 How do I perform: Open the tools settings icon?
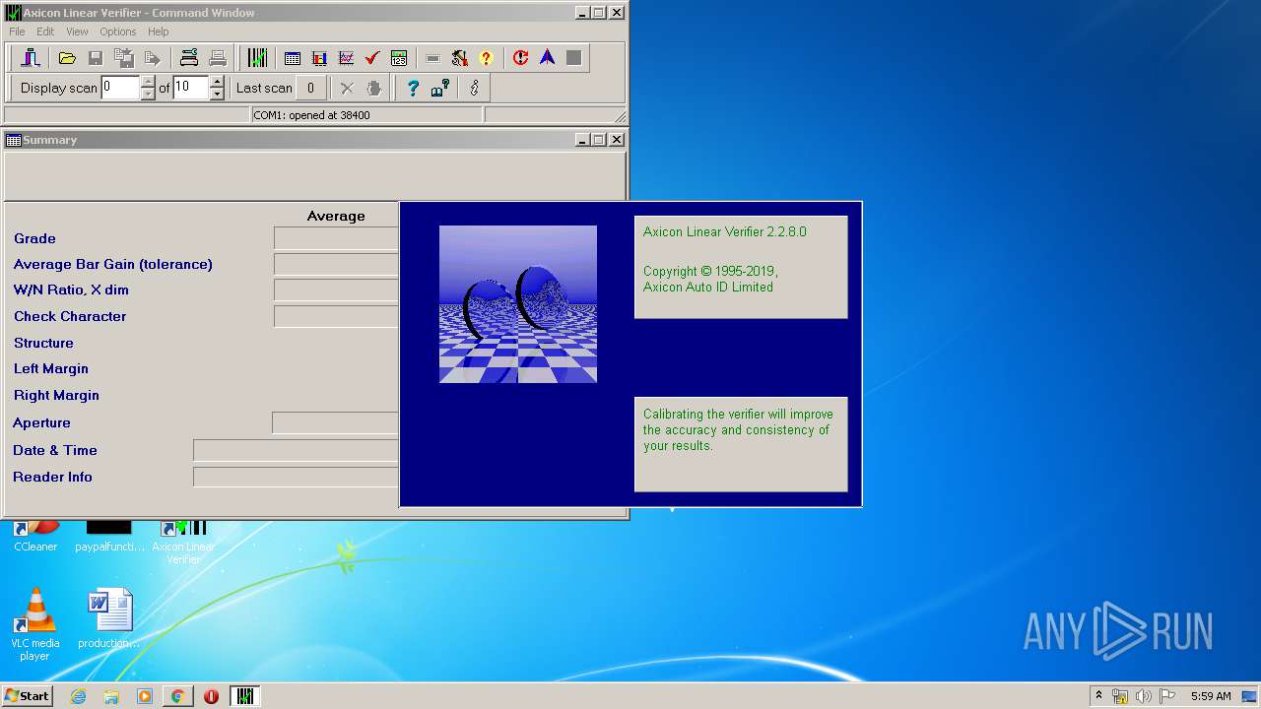[x=459, y=58]
